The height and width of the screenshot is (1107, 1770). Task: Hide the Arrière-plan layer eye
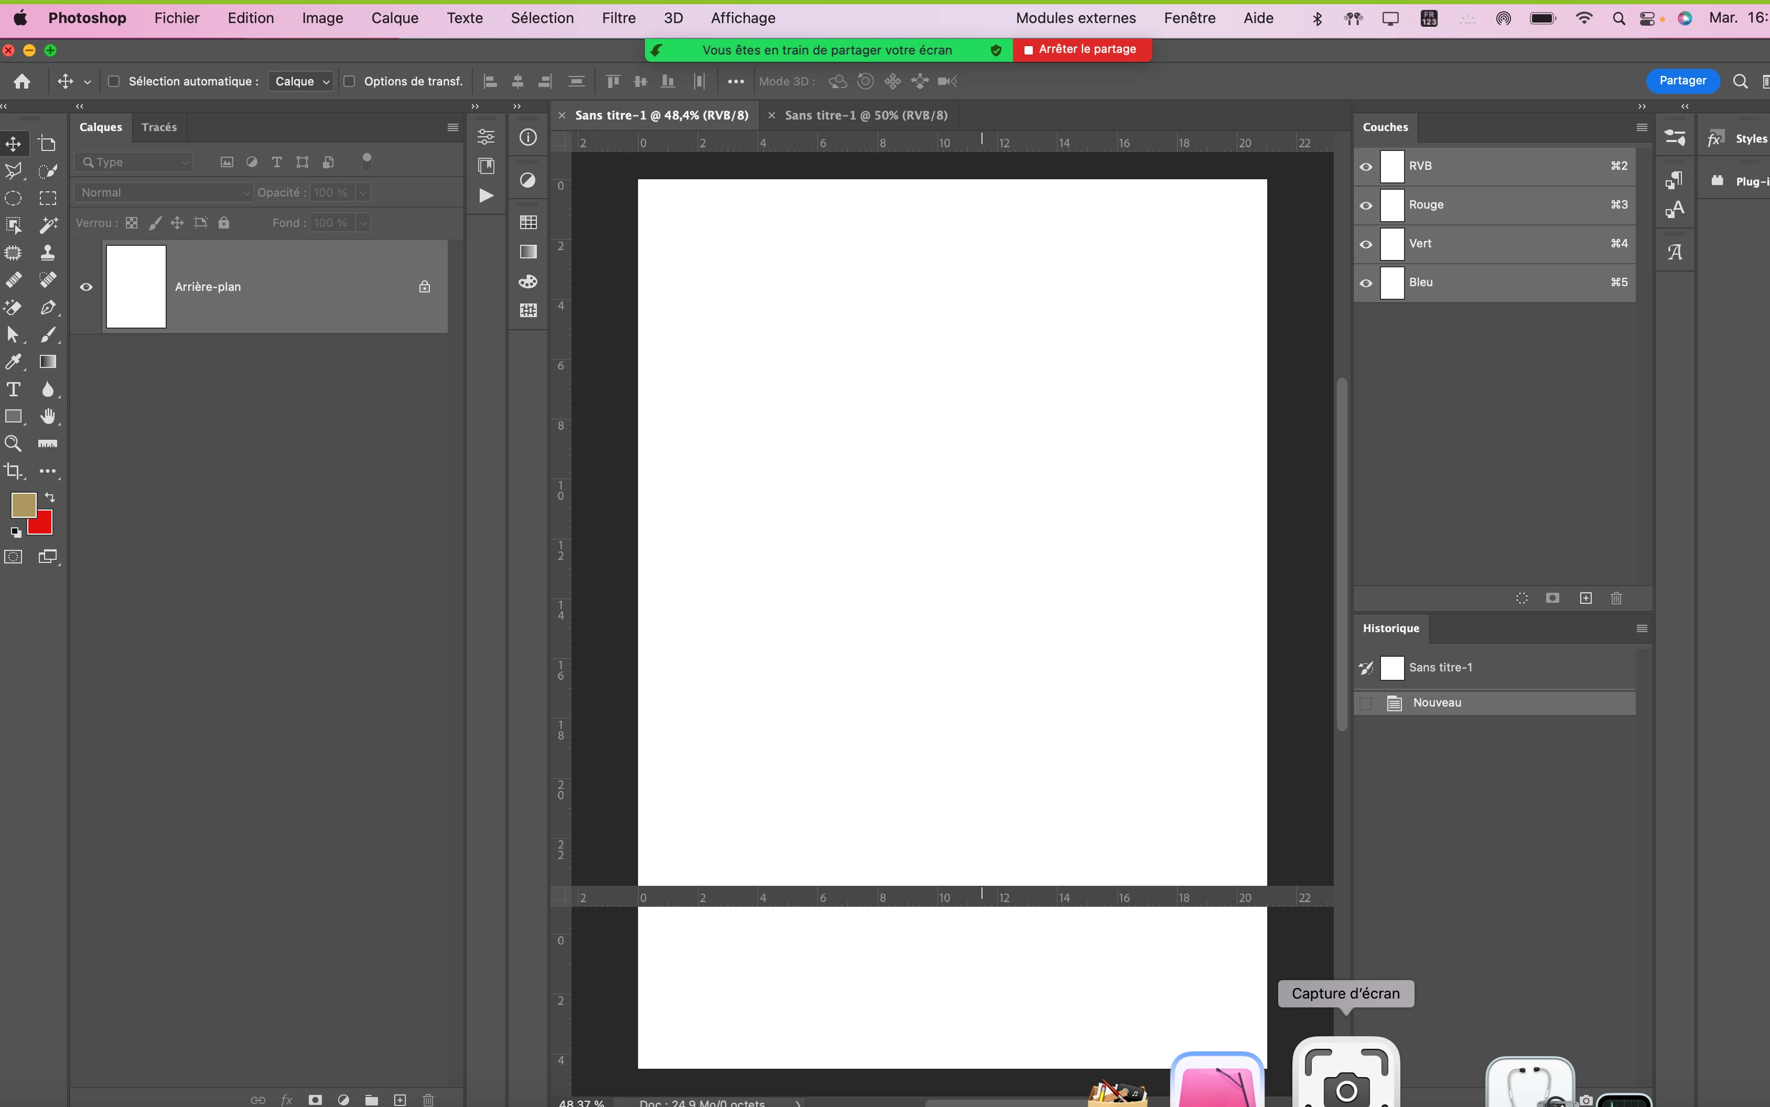click(x=87, y=287)
